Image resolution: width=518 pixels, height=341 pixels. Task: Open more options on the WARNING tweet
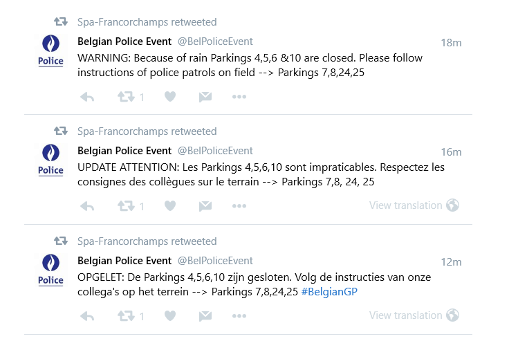click(239, 97)
